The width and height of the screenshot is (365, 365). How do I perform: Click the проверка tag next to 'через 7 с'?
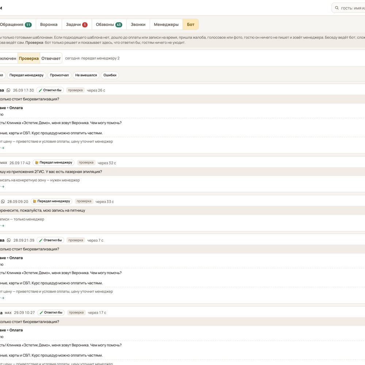click(76, 240)
